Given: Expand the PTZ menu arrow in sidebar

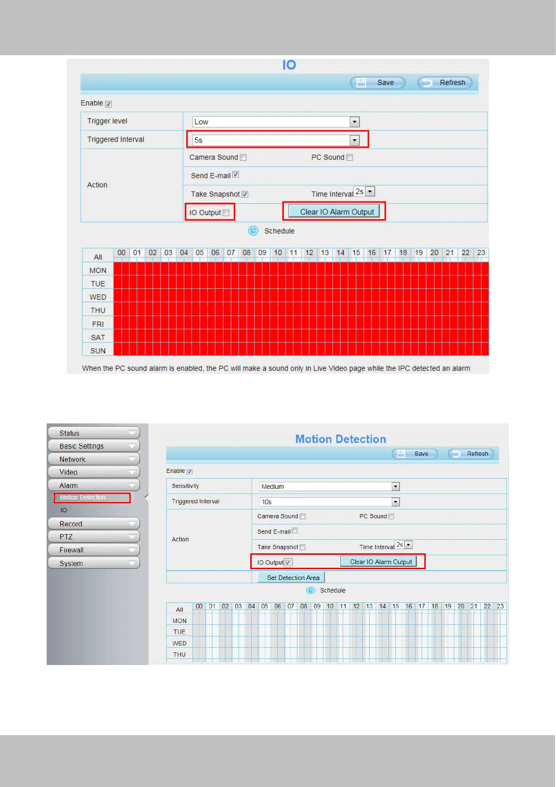Looking at the screenshot, I should (x=133, y=537).
